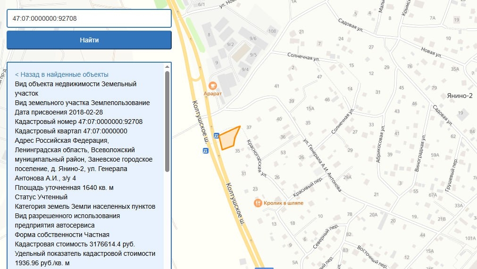Click the Кролик в шляпе restaurant icon
The width and height of the screenshot is (477, 269).
point(257,203)
